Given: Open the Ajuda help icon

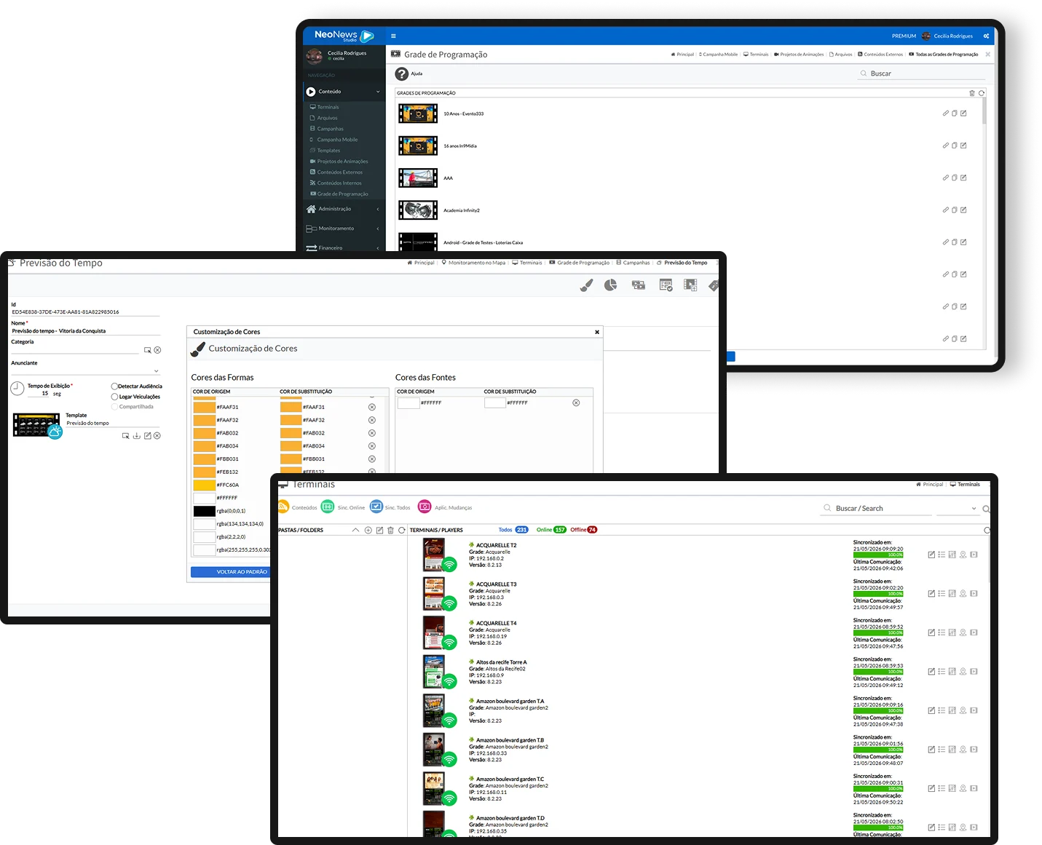Looking at the screenshot, I should coord(402,74).
